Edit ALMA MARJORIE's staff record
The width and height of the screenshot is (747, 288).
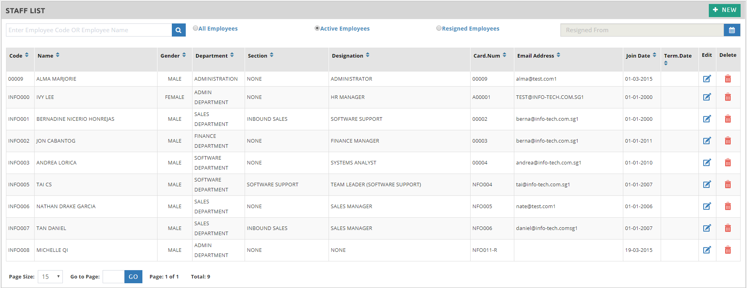tap(707, 79)
